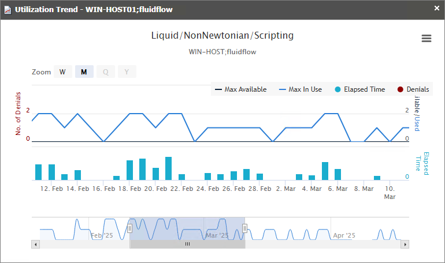Viewport: 445px width, 263px height.
Task: Click the No. of Denials axis title
Action: [x=18, y=114]
